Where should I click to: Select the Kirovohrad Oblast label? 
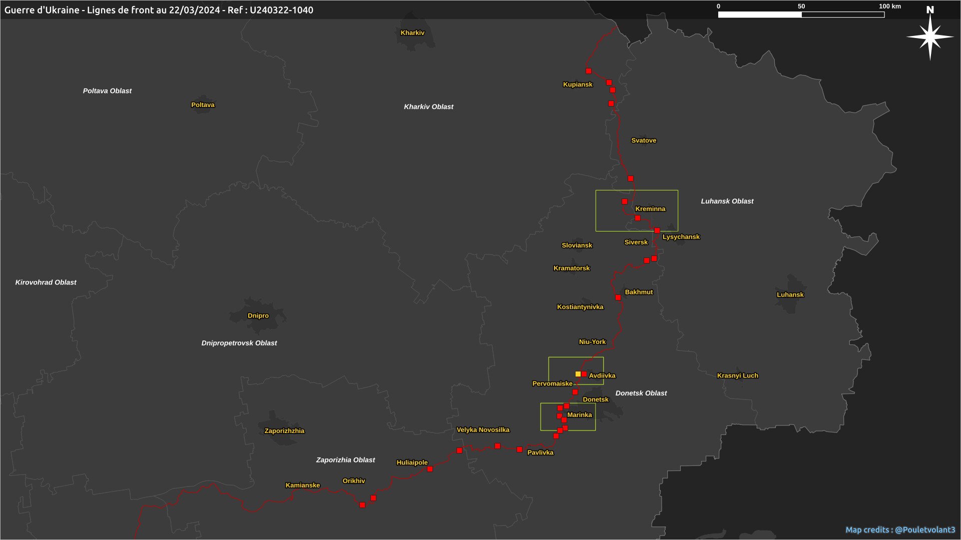(46, 282)
